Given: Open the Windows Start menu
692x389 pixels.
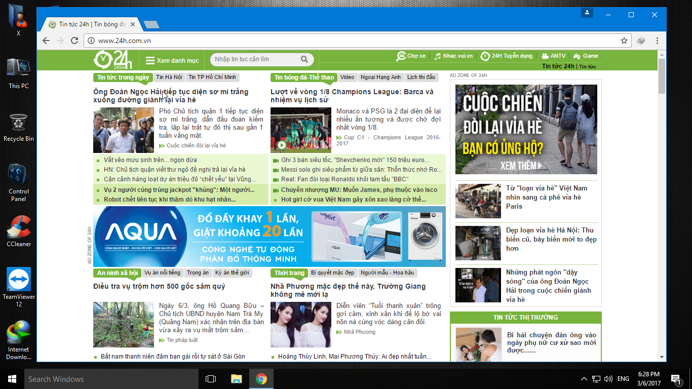Looking at the screenshot, I should pos(12,379).
